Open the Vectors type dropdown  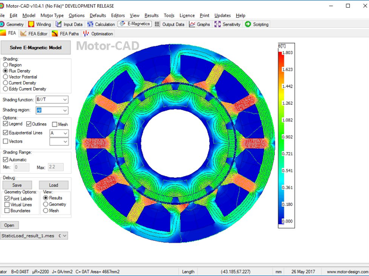(59, 142)
